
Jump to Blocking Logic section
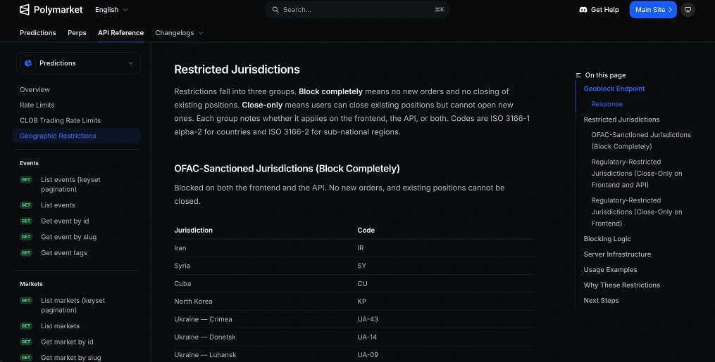pos(607,239)
